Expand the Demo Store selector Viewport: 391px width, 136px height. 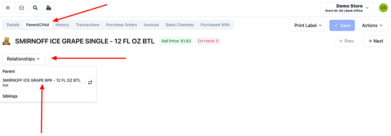click(x=347, y=8)
